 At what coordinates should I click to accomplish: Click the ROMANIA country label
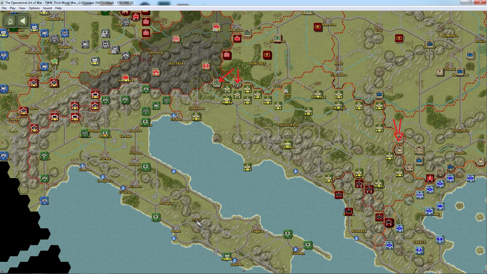450,36
